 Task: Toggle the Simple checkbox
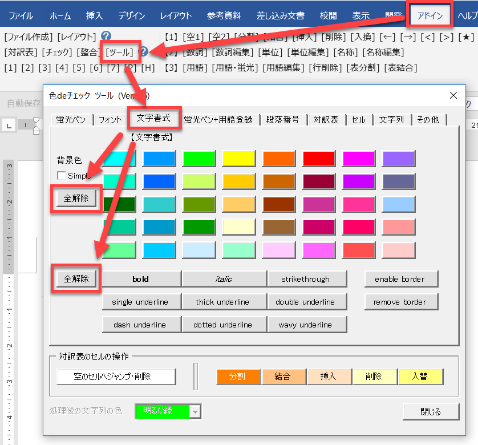pyautogui.click(x=61, y=176)
